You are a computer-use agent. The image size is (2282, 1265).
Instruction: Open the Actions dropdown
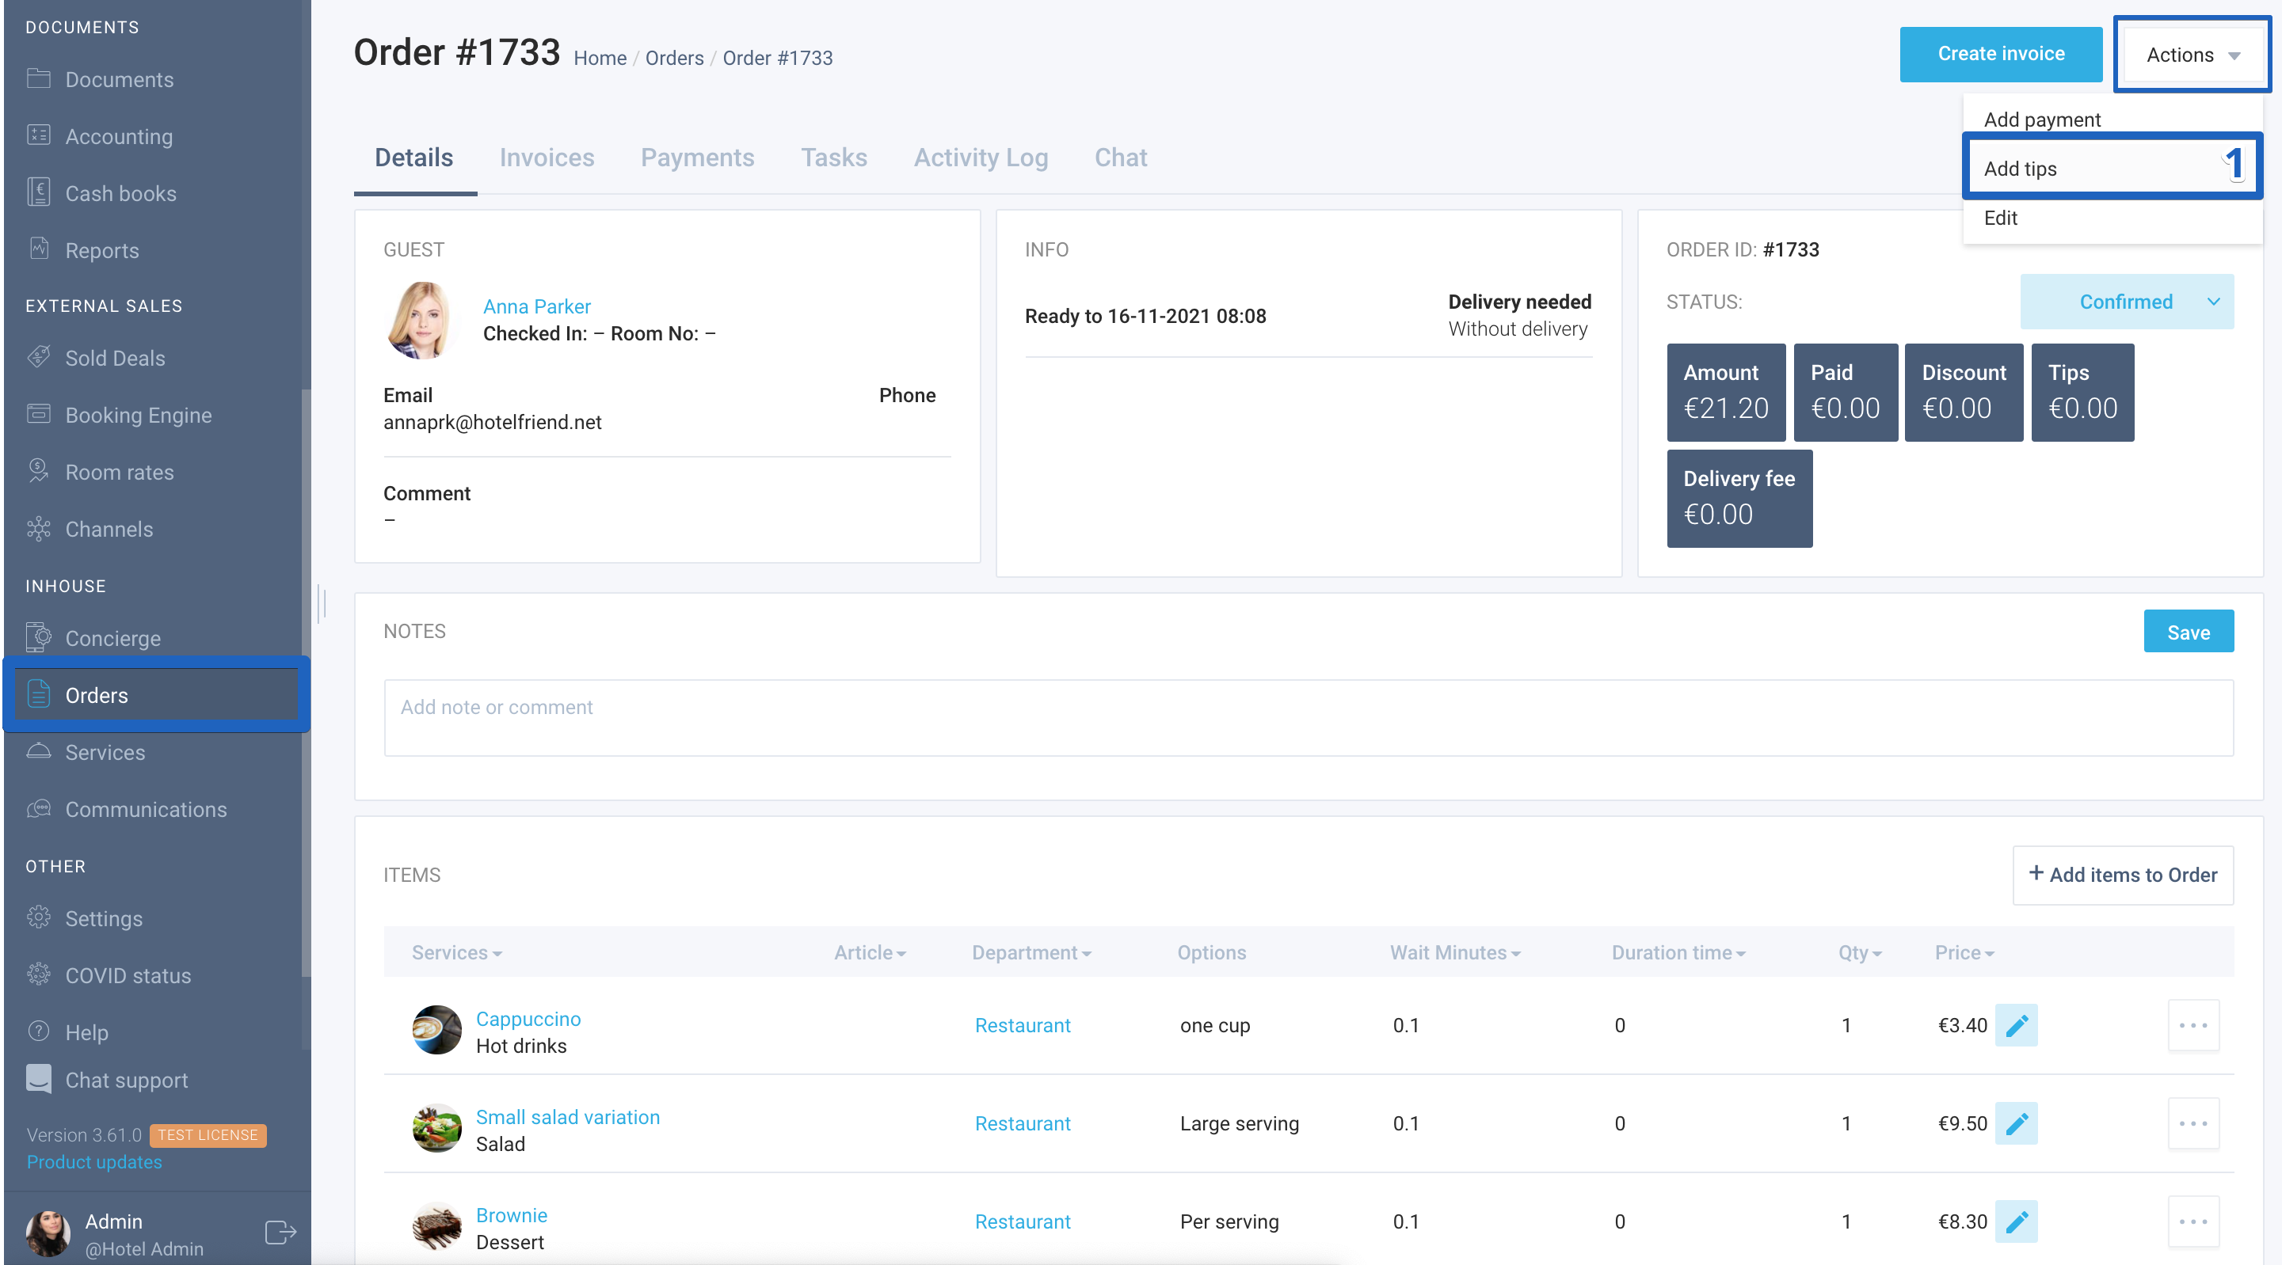pyautogui.click(x=2192, y=55)
